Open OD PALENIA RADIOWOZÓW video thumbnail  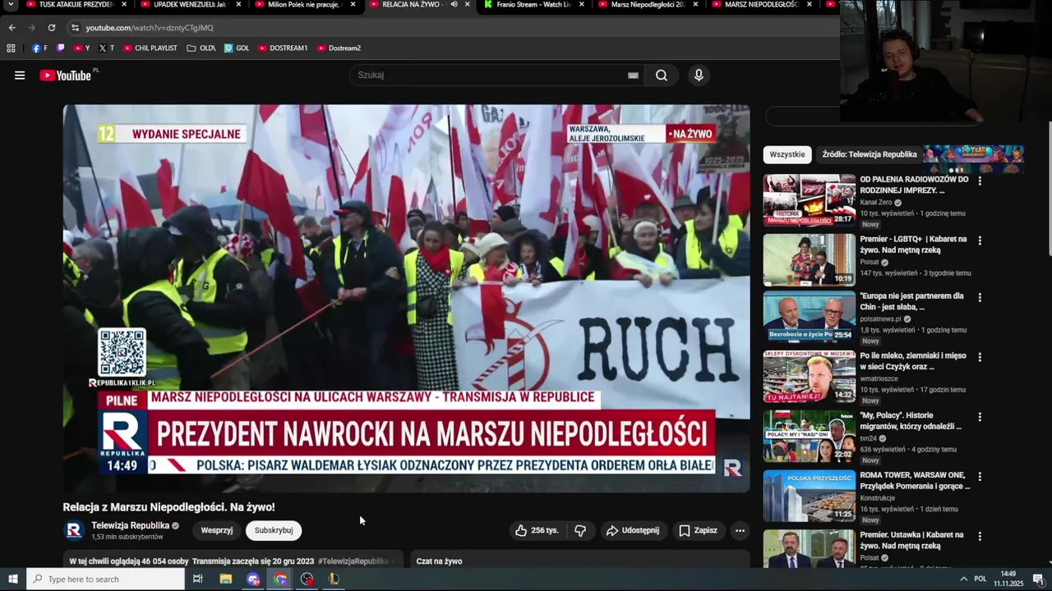pyautogui.click(x=809, y=199)
